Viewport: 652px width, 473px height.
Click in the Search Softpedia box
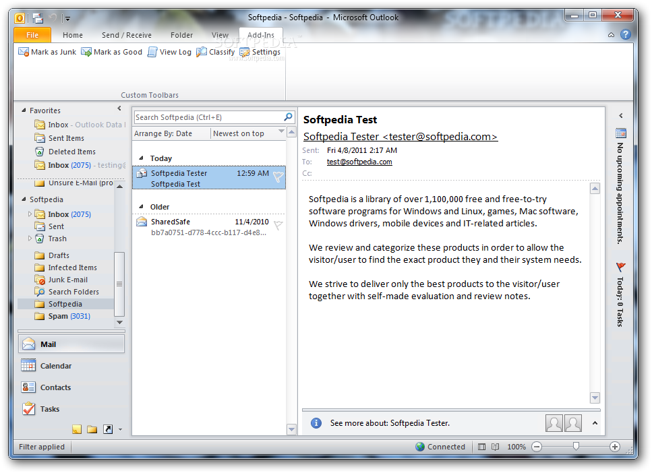click(208, 117)
